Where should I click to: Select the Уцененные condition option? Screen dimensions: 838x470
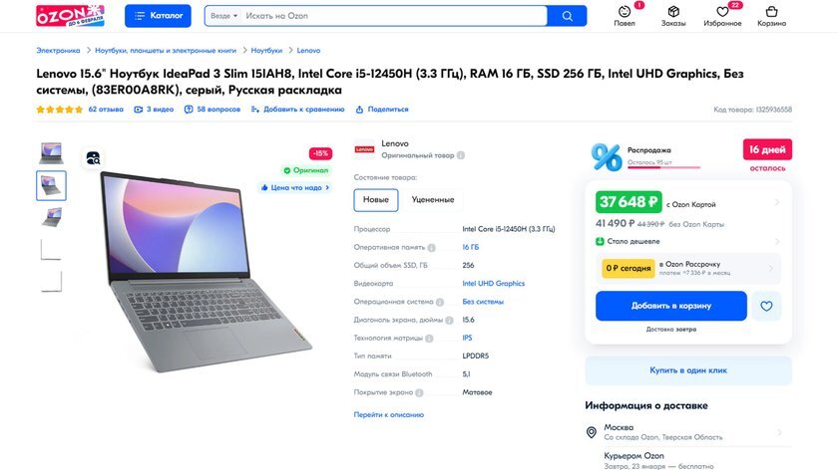pyautogui.click(x=433, y=199)
